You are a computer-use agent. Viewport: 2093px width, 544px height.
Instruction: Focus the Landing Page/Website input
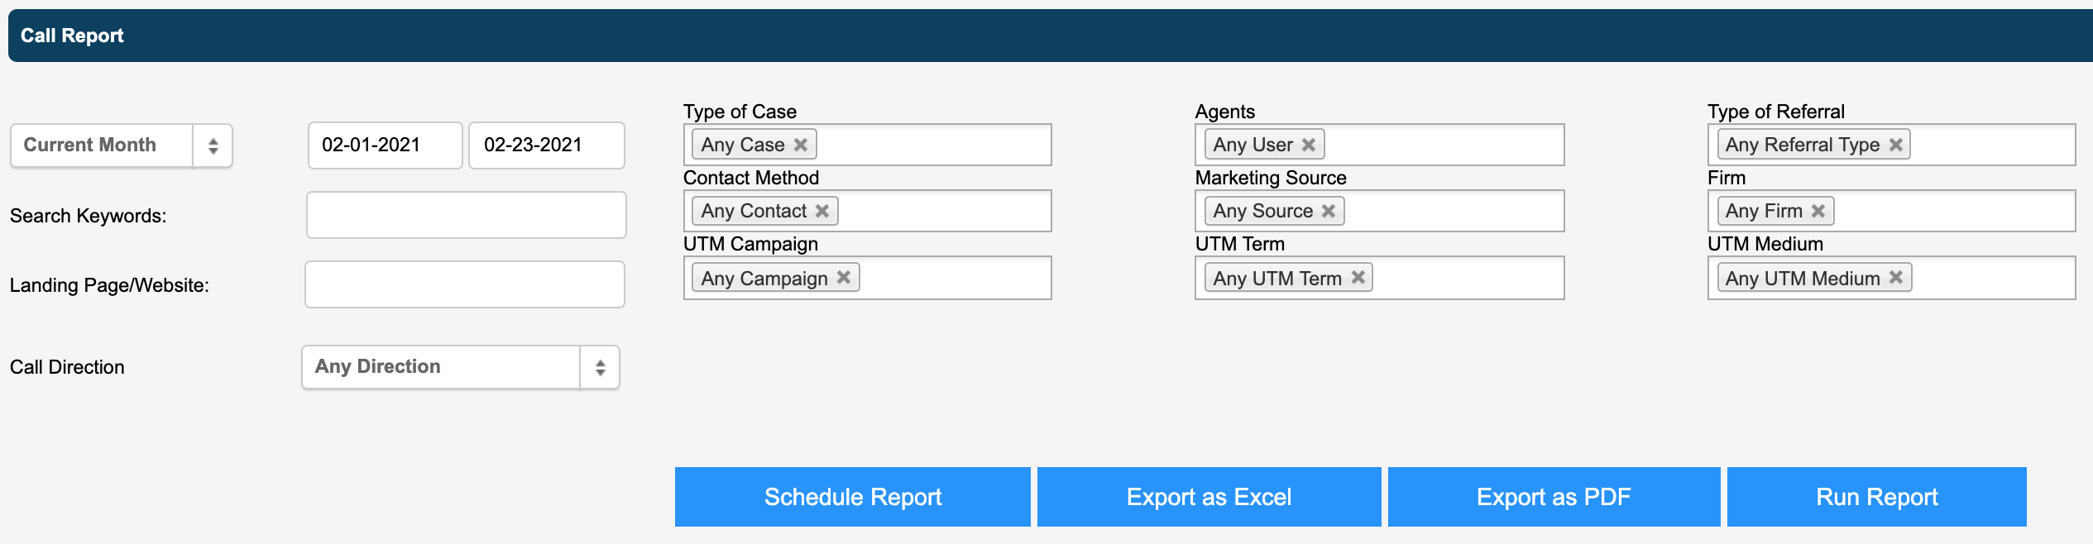465,284
